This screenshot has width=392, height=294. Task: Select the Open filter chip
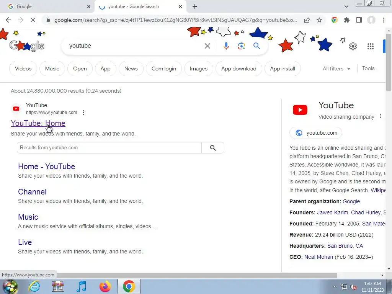coord(80,69)
